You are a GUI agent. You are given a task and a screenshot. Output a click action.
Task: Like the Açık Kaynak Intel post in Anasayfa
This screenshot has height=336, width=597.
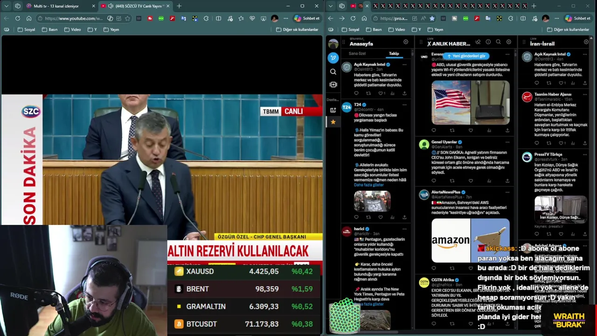point(381,93)
